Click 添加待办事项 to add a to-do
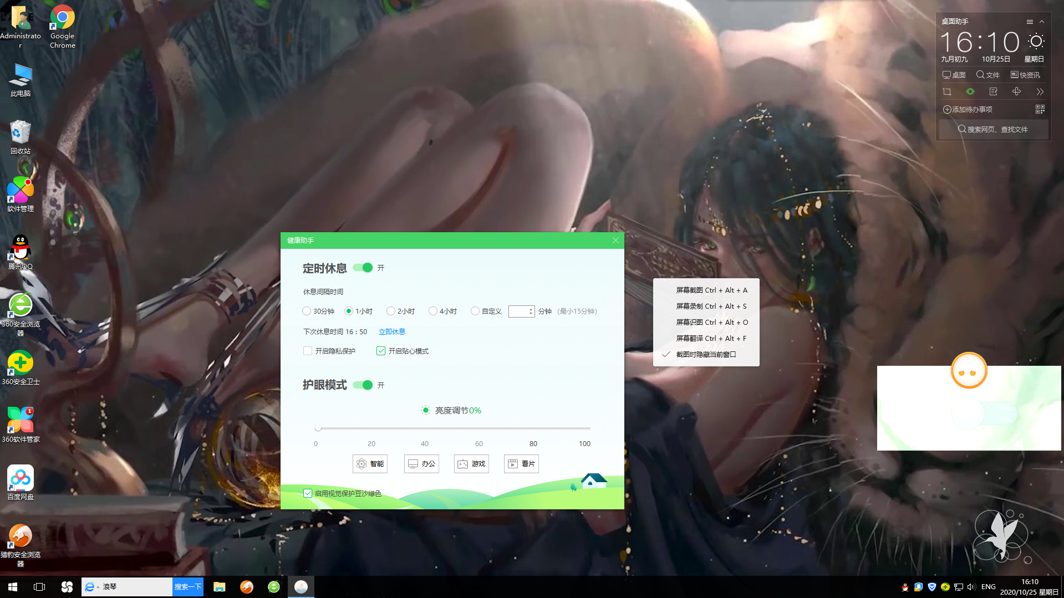The image size is (1064, 598). click(x=968, y=110)
